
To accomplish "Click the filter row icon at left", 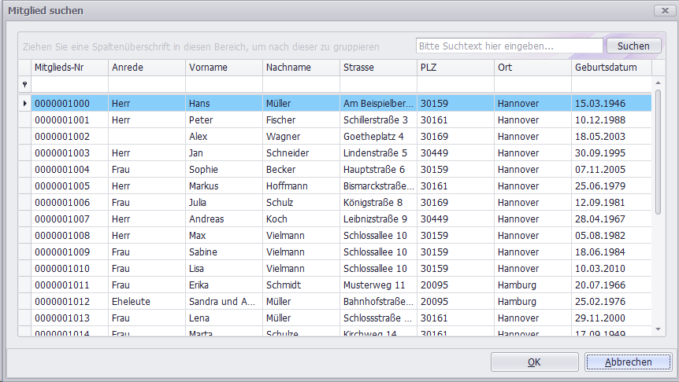I will pyautogui.click(x=24, y=84).
